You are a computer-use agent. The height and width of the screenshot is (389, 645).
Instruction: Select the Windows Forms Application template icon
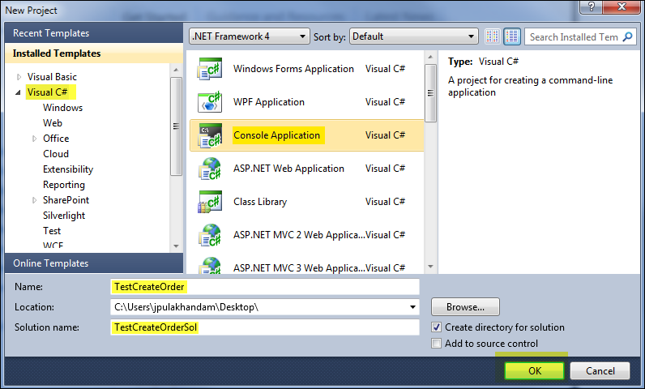tap(210, 69)
